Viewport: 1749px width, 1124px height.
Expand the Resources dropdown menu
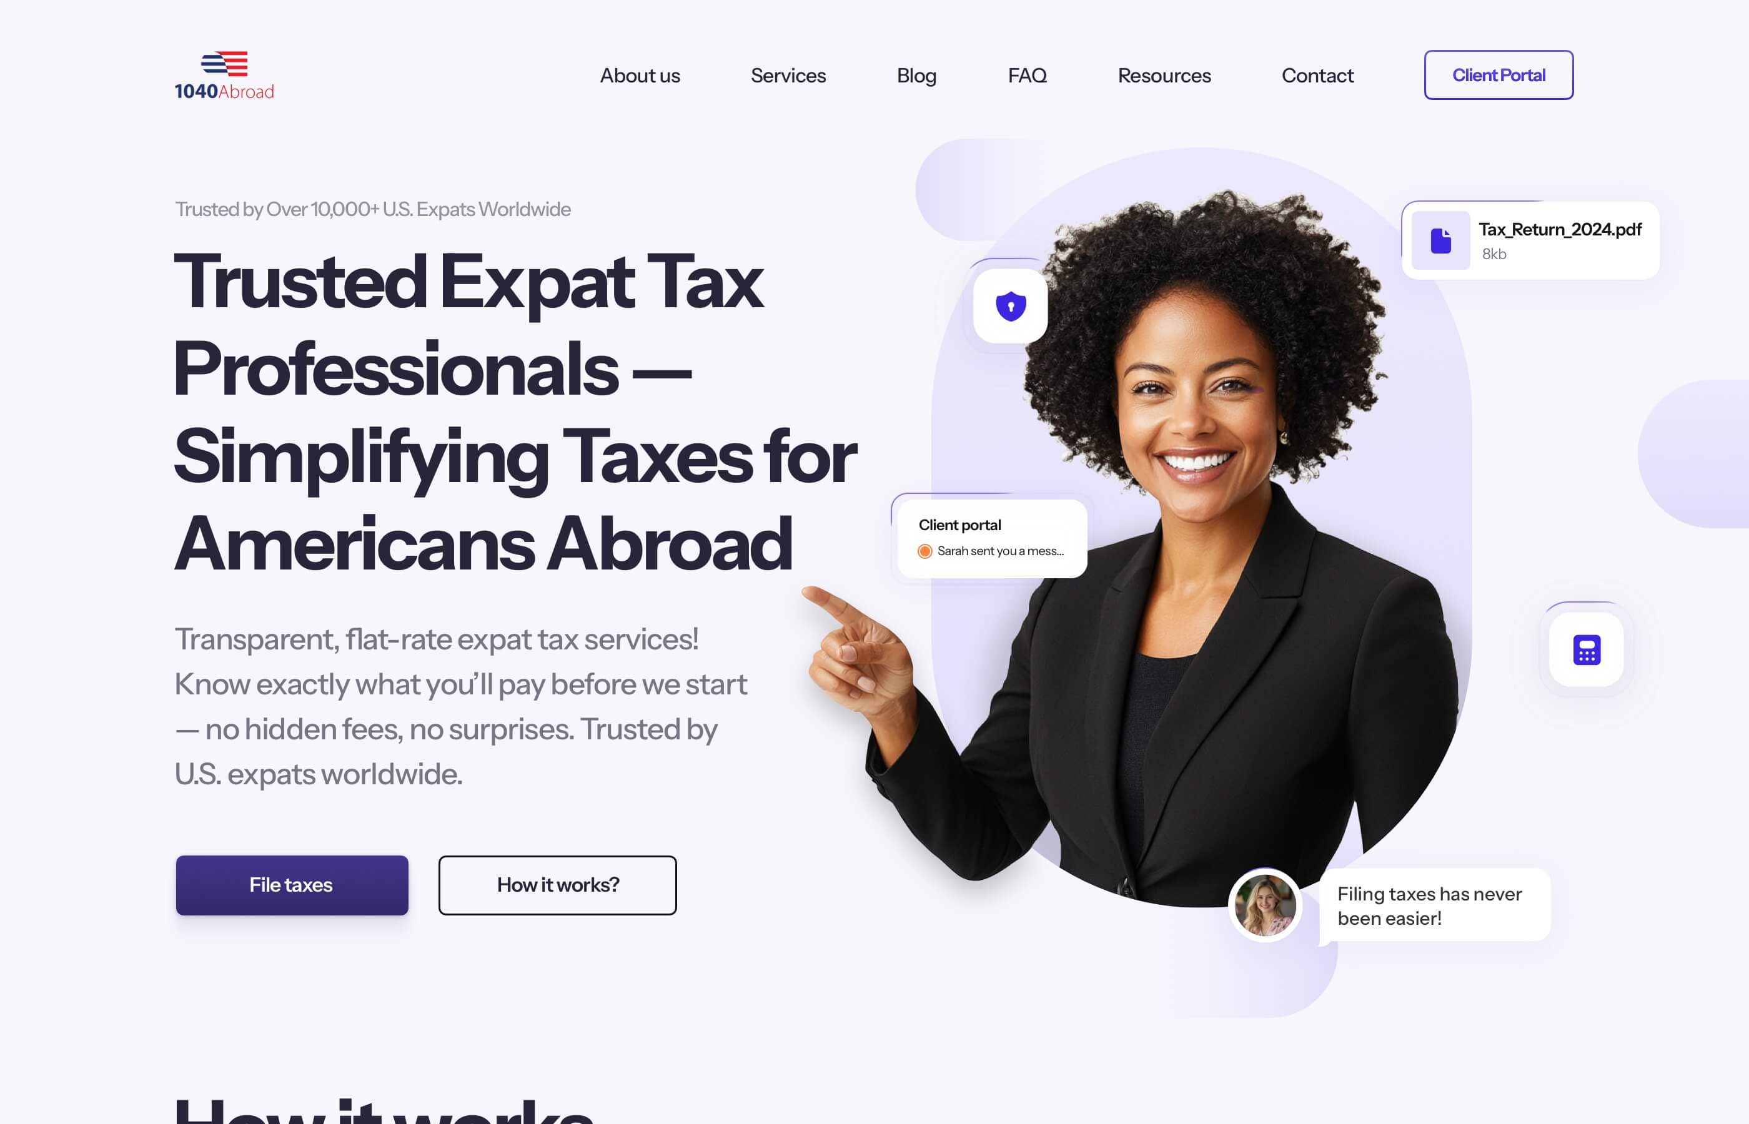[x=1164, y=74]
